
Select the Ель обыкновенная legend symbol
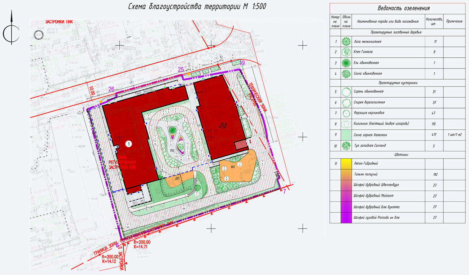pos(346,63)
